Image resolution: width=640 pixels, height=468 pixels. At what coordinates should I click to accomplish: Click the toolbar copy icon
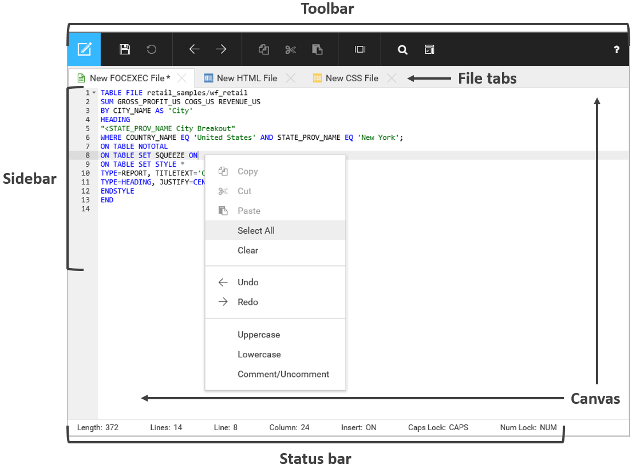click(x=264, y=49)
